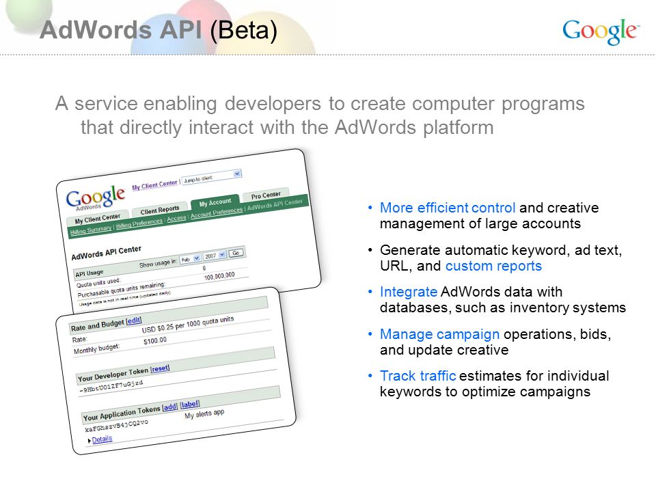
Task: Click the developer token '-9HbtU012F7uGjzd'
Action: tap(111, 387)
